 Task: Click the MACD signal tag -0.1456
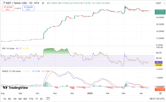tap(160, 90)
